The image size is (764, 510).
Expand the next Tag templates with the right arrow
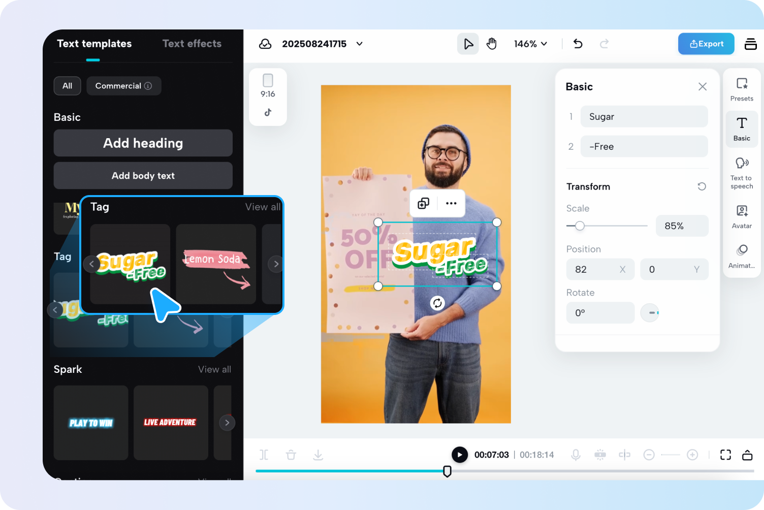pyautogui.click(x=275, y=264)
